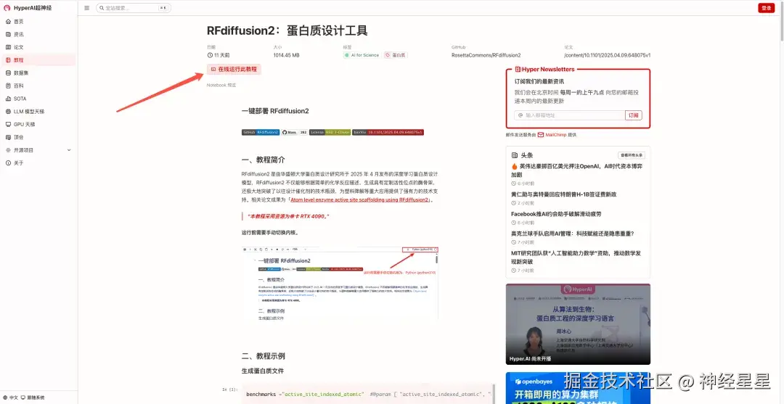Open the Atom level enzyme active site scaffolding link
The width and height of the screenshot is (784, 404).
(x=359, y=199)
